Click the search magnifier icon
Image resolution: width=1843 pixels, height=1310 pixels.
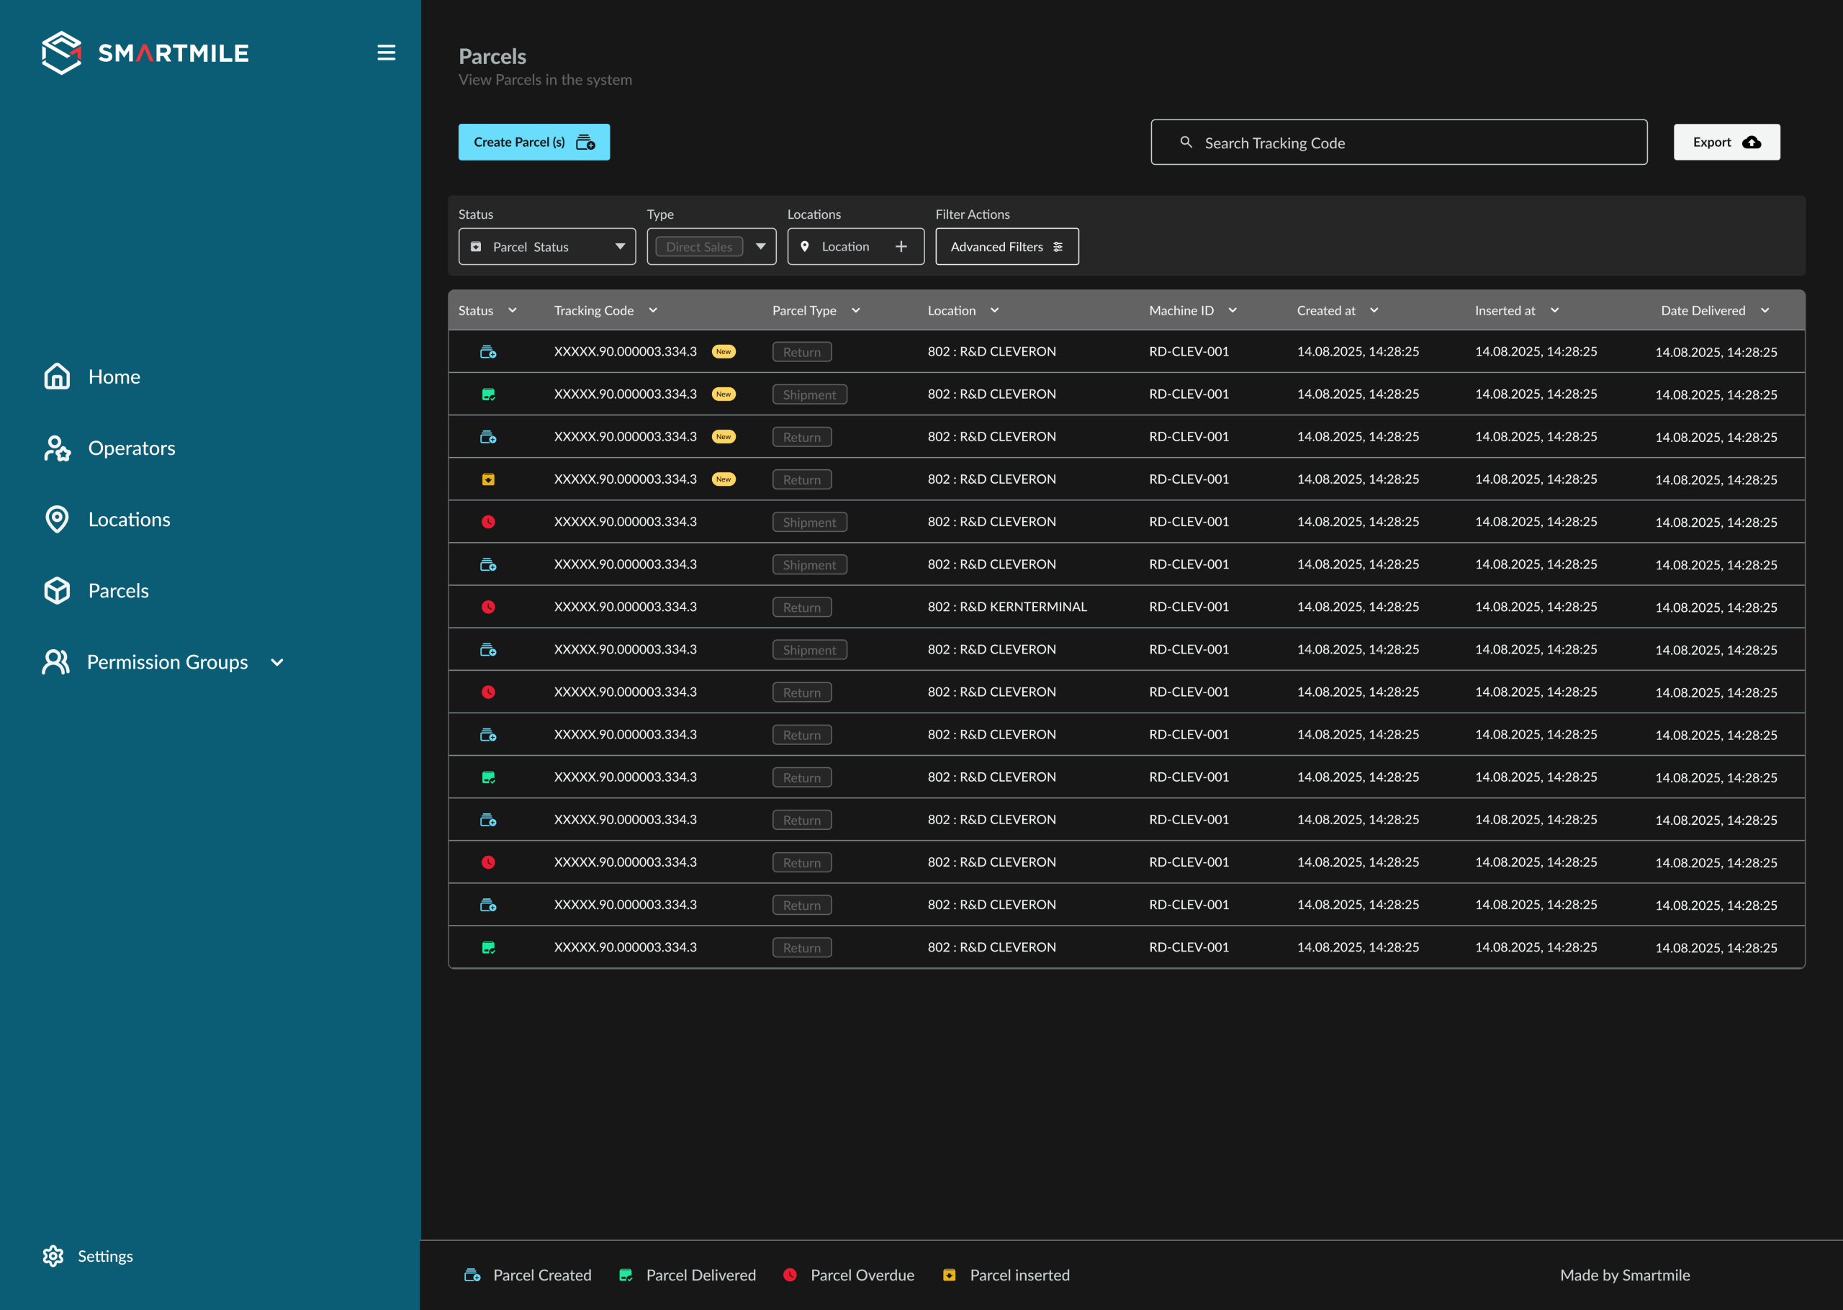coord(1186,142)
